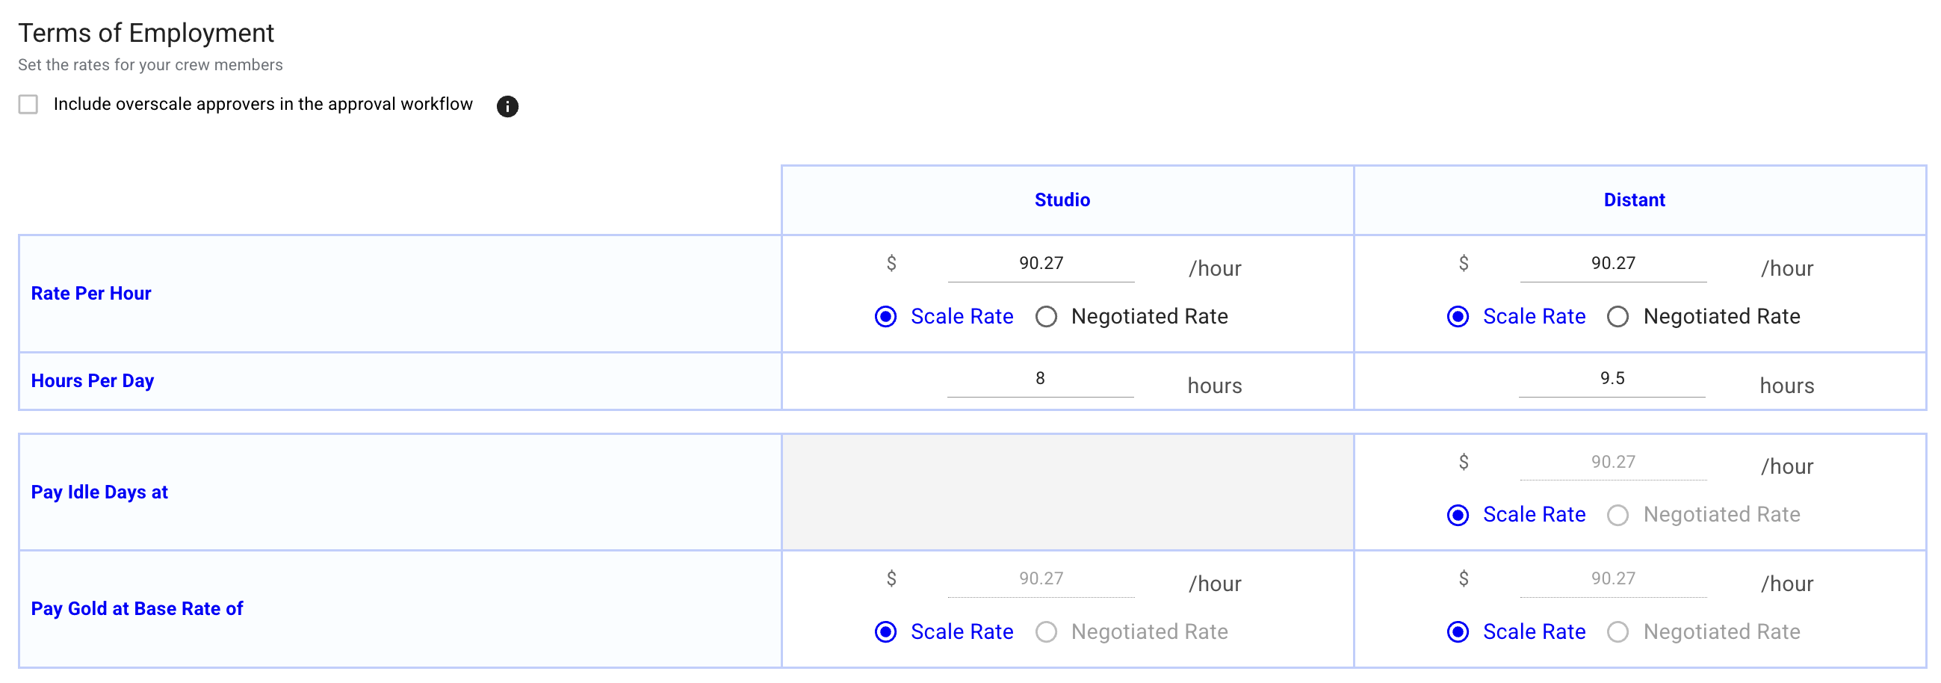
Task: Select Studio Pay Gold Negotiated Rate
Action: [x=1046, y=631]
